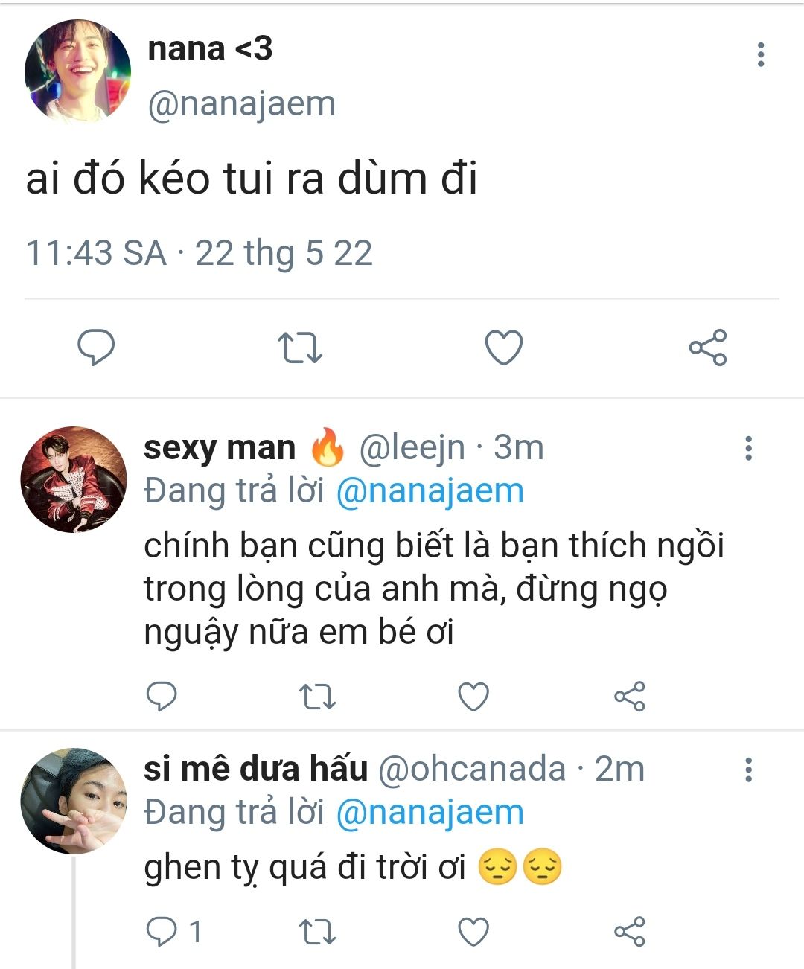Screen dimensions: 804x969
Task: Like the reply from sexy man
Action: [x=473, y=697]
